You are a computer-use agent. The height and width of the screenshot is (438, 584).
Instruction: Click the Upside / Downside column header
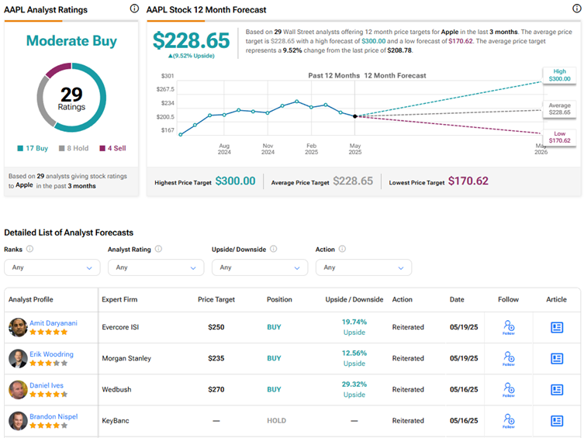[x=354, y=299]
